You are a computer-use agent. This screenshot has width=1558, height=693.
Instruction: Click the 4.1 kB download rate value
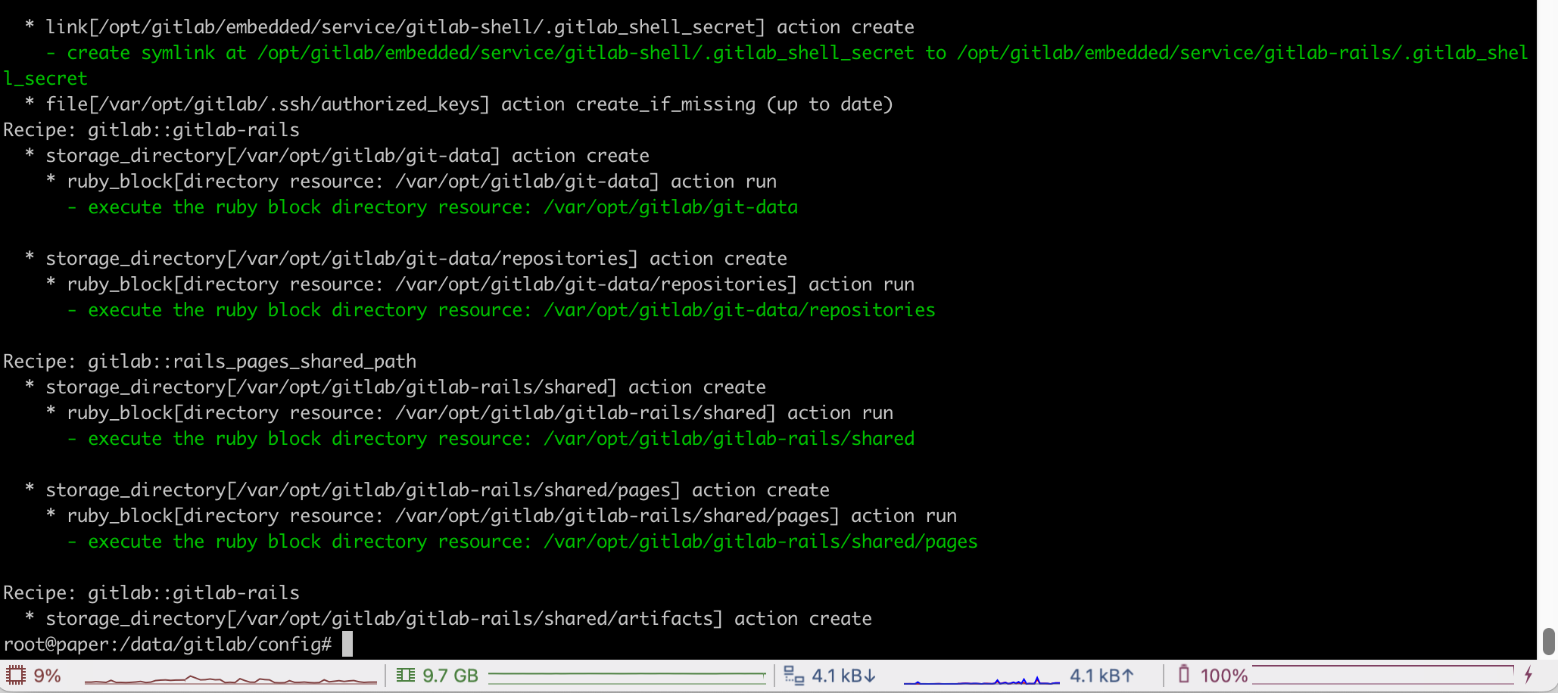tap(844, 676)
